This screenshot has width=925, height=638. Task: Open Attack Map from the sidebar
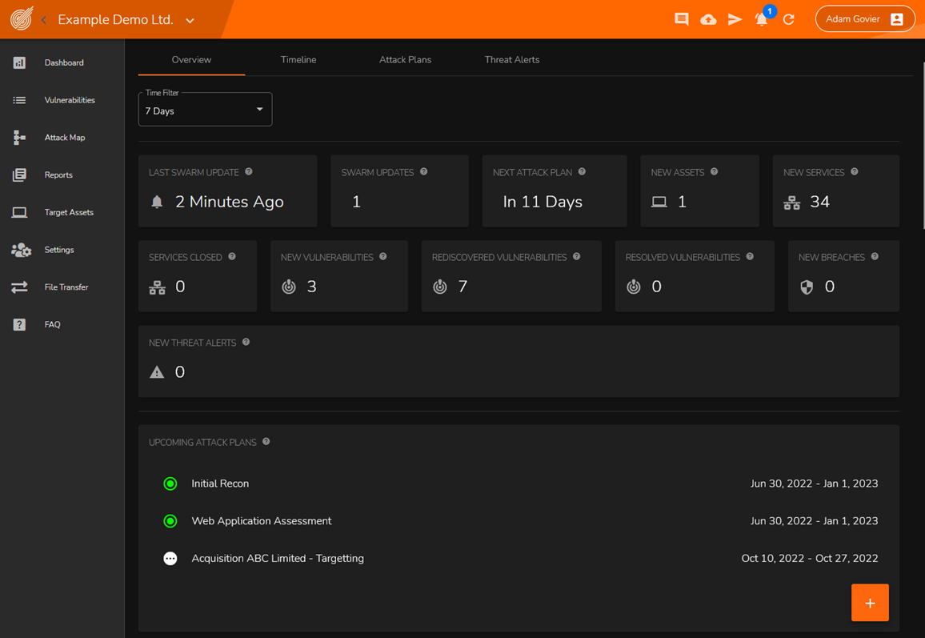tap(62, 138)
